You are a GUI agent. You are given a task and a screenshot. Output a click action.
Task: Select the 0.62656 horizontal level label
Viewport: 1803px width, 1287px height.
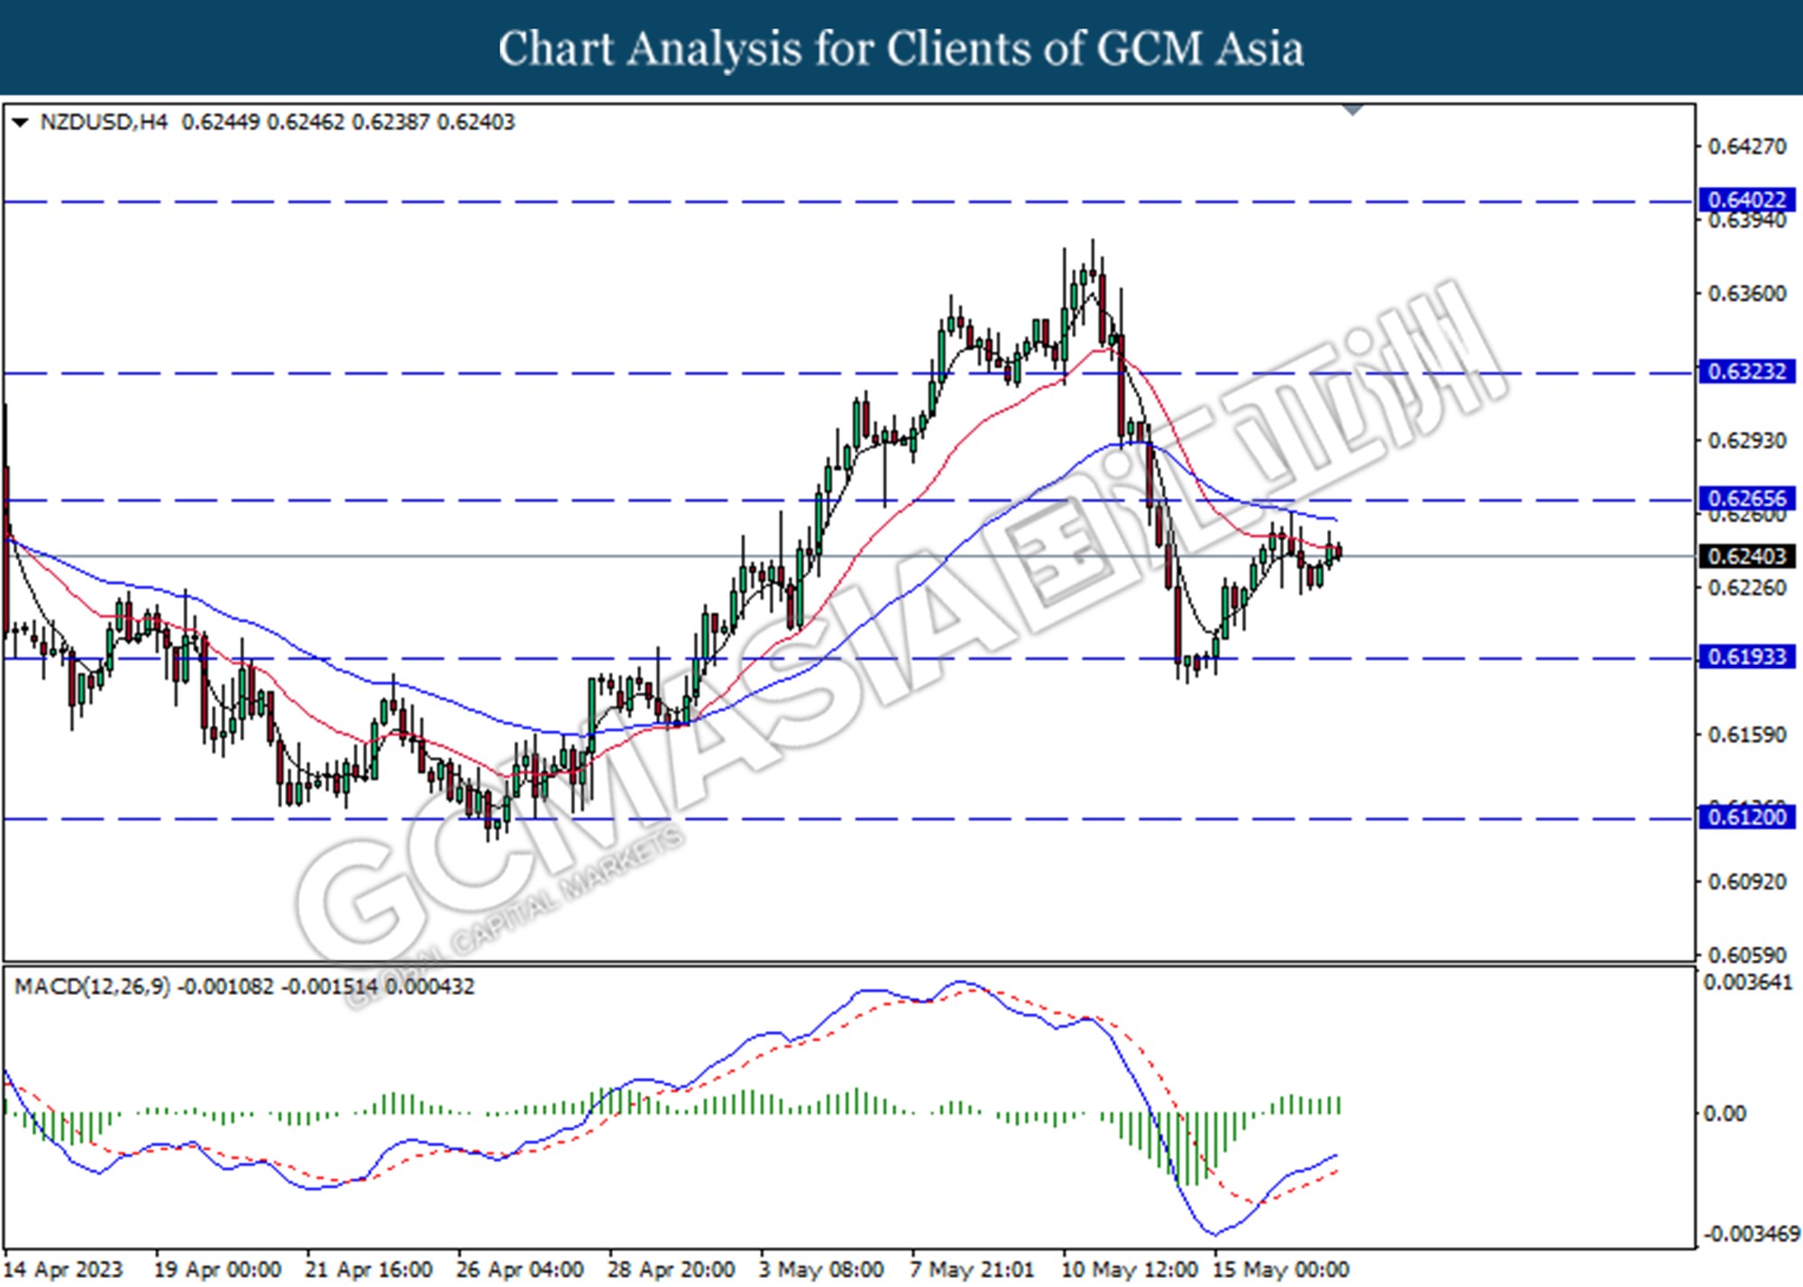[1747, 498]
